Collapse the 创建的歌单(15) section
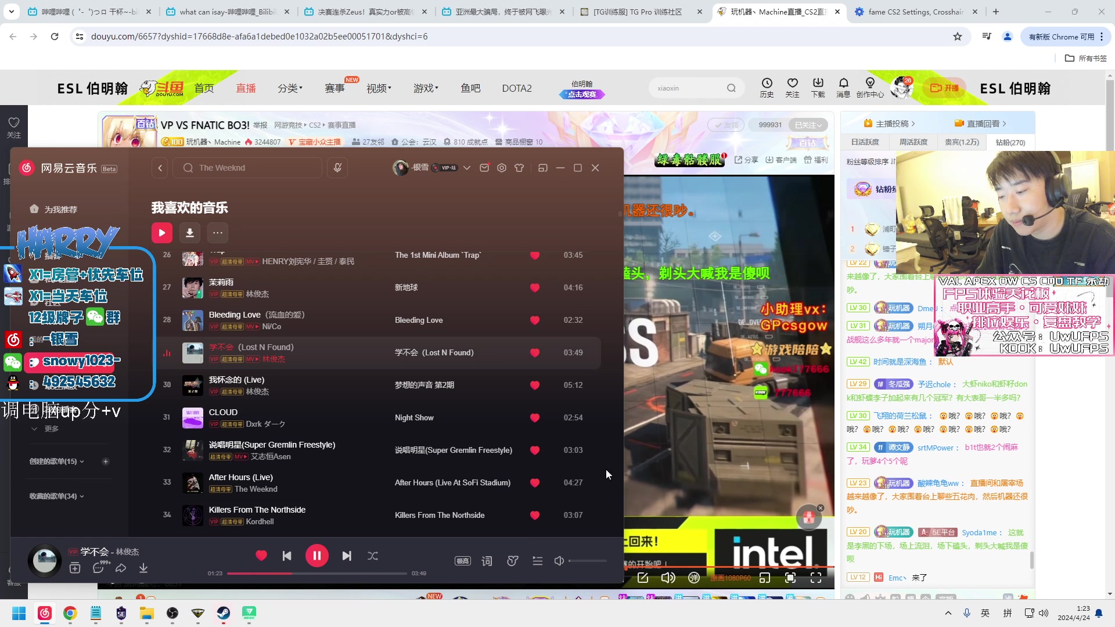This screenshot has height=627, width=1115. click(x=57, y=462)
